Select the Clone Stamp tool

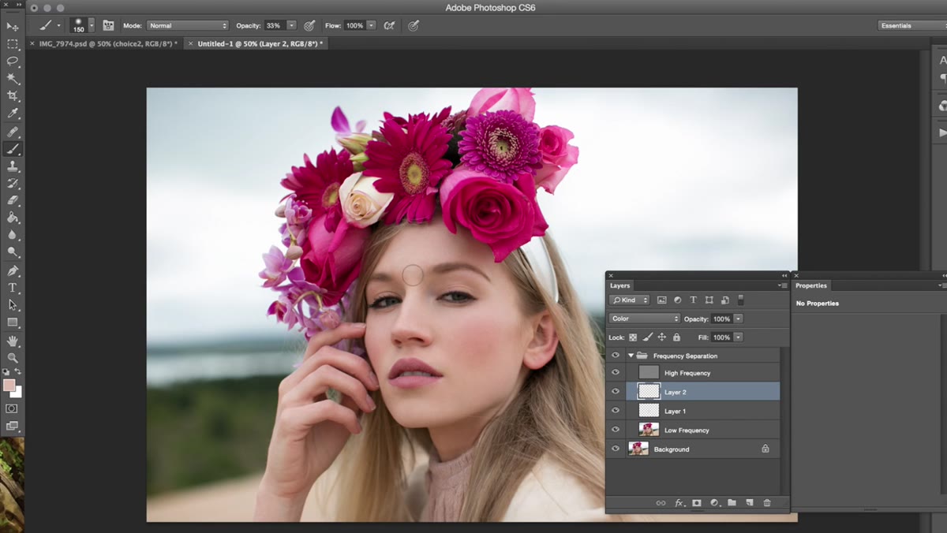pyautogui.click(x=13, y=166)
